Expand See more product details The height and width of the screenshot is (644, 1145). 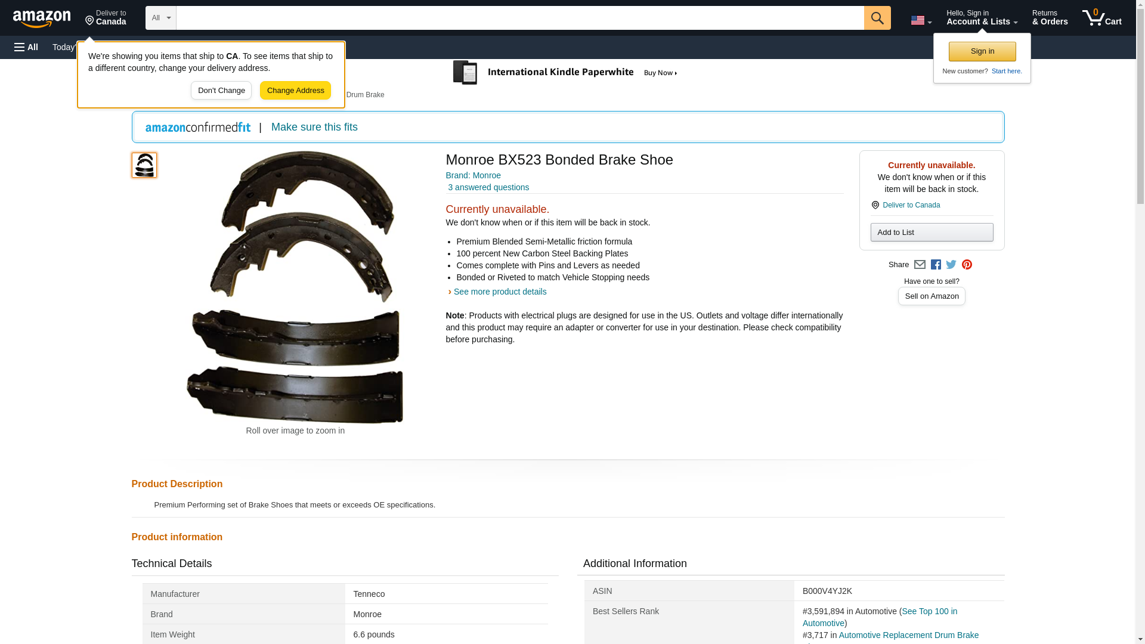click(x=499, y=292)
